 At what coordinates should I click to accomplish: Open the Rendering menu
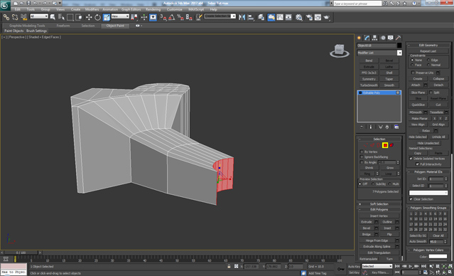153,9
